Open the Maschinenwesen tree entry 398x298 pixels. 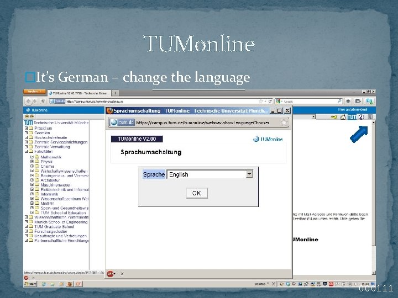tap(56, 185)
